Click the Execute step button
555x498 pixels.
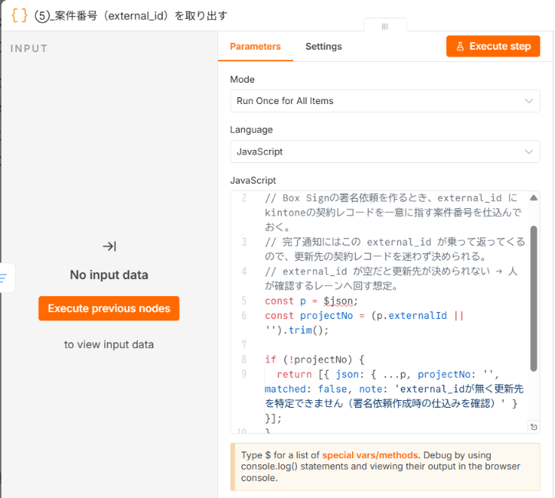pyautogui.click(x=493, y=46)
